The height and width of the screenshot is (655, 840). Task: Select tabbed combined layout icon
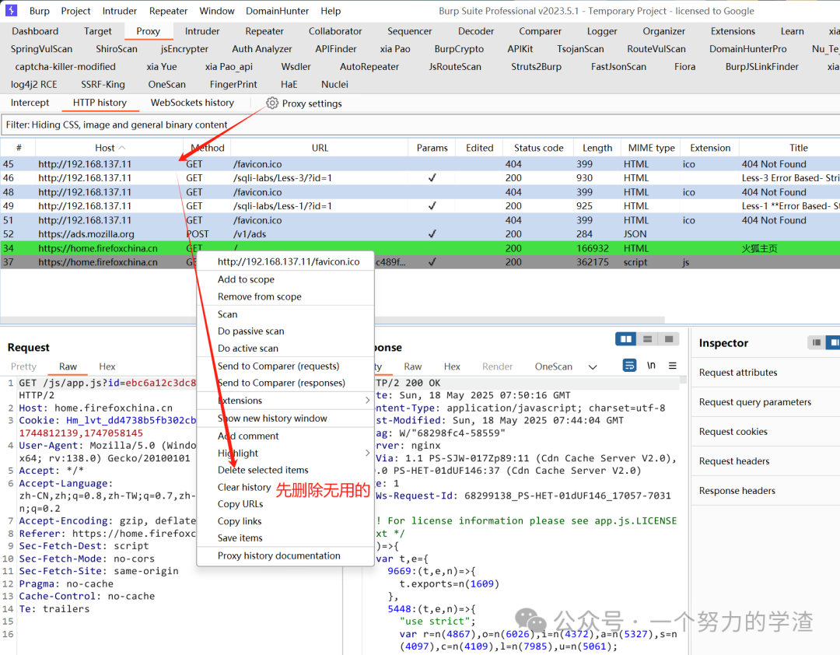tap(669, 338)
